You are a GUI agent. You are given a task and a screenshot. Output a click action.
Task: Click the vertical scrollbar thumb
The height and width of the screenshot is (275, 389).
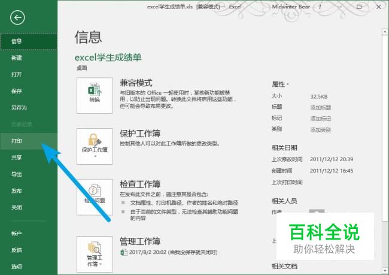coord(385,128)
